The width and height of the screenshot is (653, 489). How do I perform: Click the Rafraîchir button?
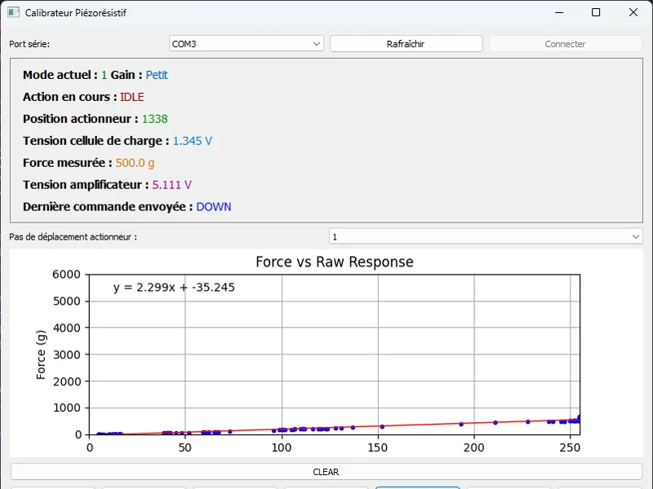406,44
